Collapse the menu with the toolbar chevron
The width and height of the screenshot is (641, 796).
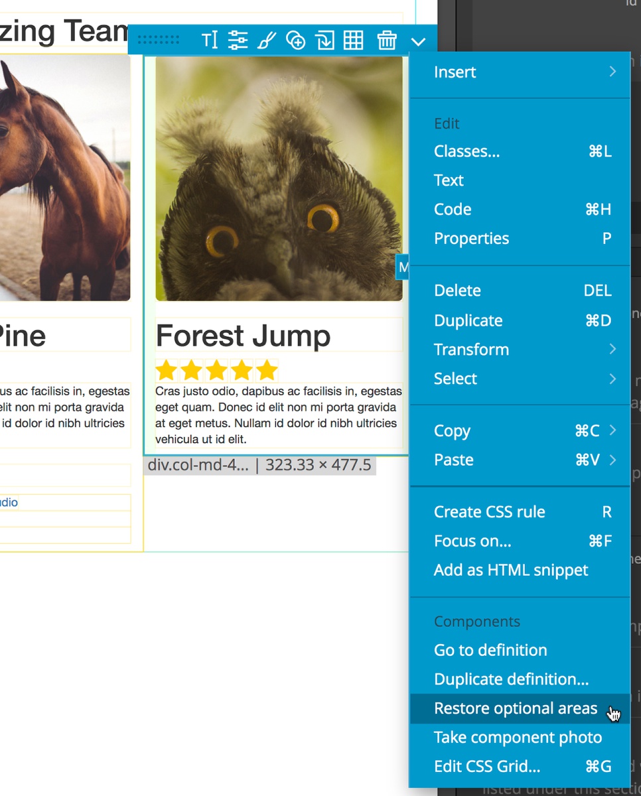coord(418,42)
